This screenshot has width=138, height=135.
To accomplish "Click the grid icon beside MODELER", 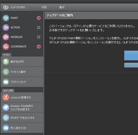I will [39, 37].
